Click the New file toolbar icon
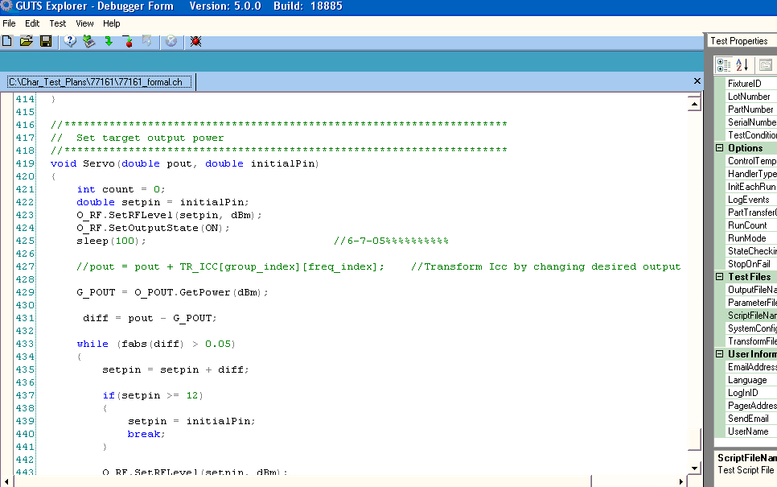777x487 pixels. [x=7, y=41]
